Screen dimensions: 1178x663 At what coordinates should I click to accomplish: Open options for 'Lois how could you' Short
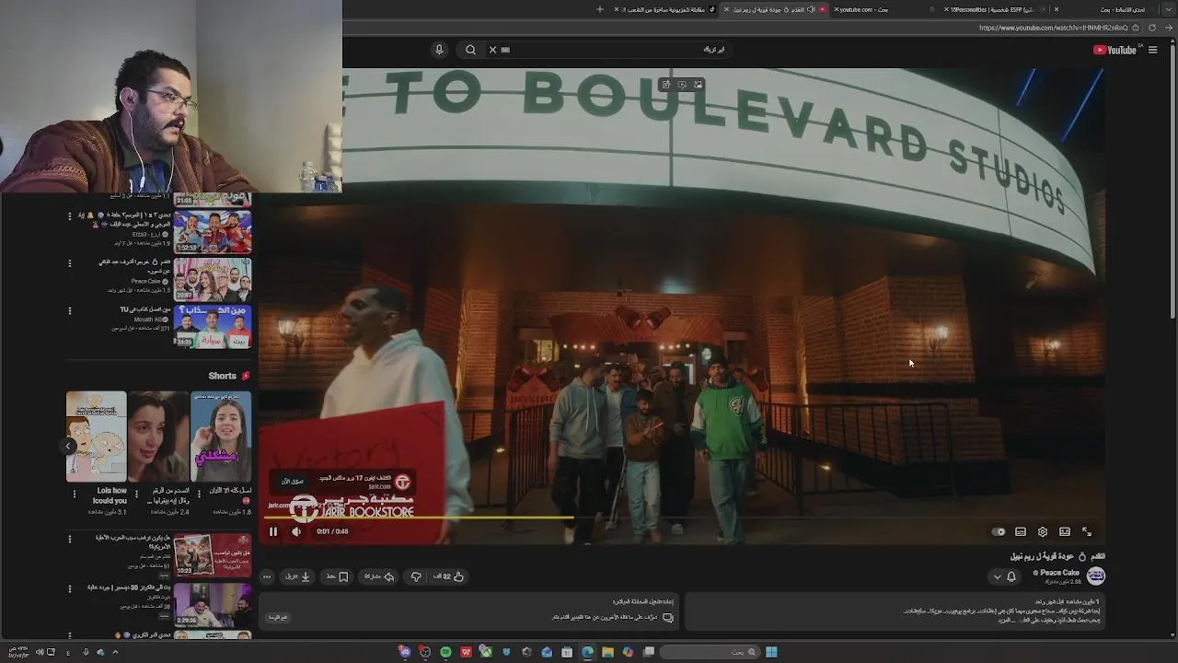click(x=75, y=494)
